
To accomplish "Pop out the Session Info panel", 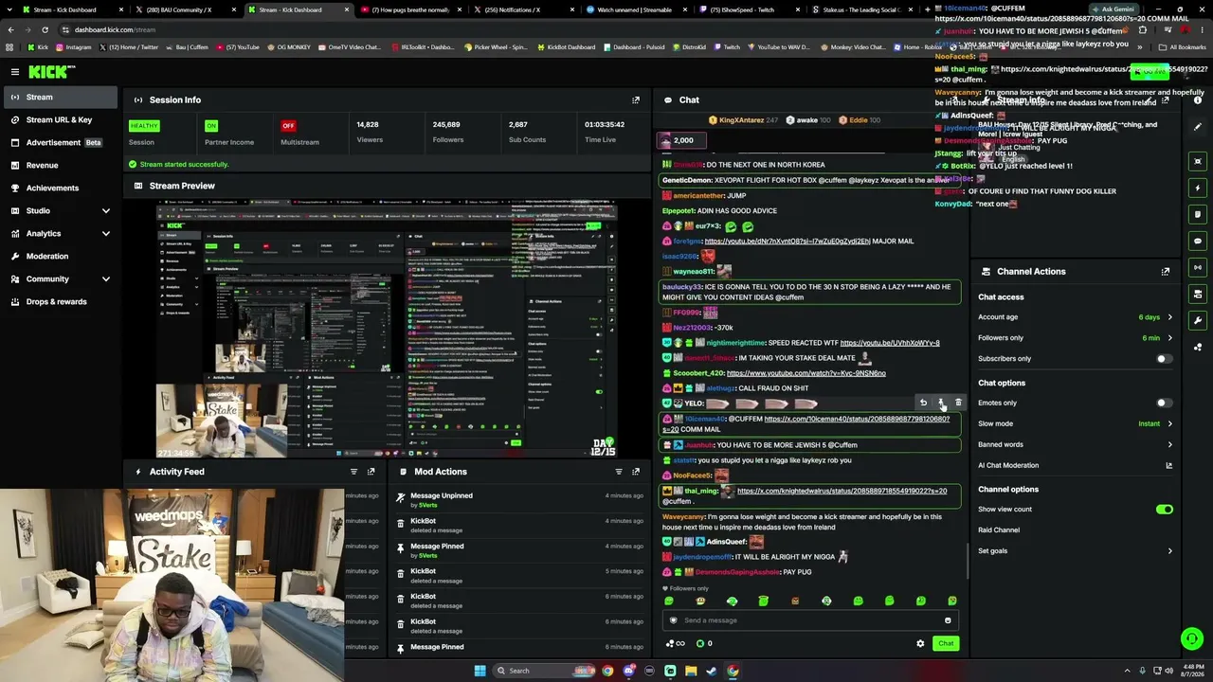I will tap(636, 99).
